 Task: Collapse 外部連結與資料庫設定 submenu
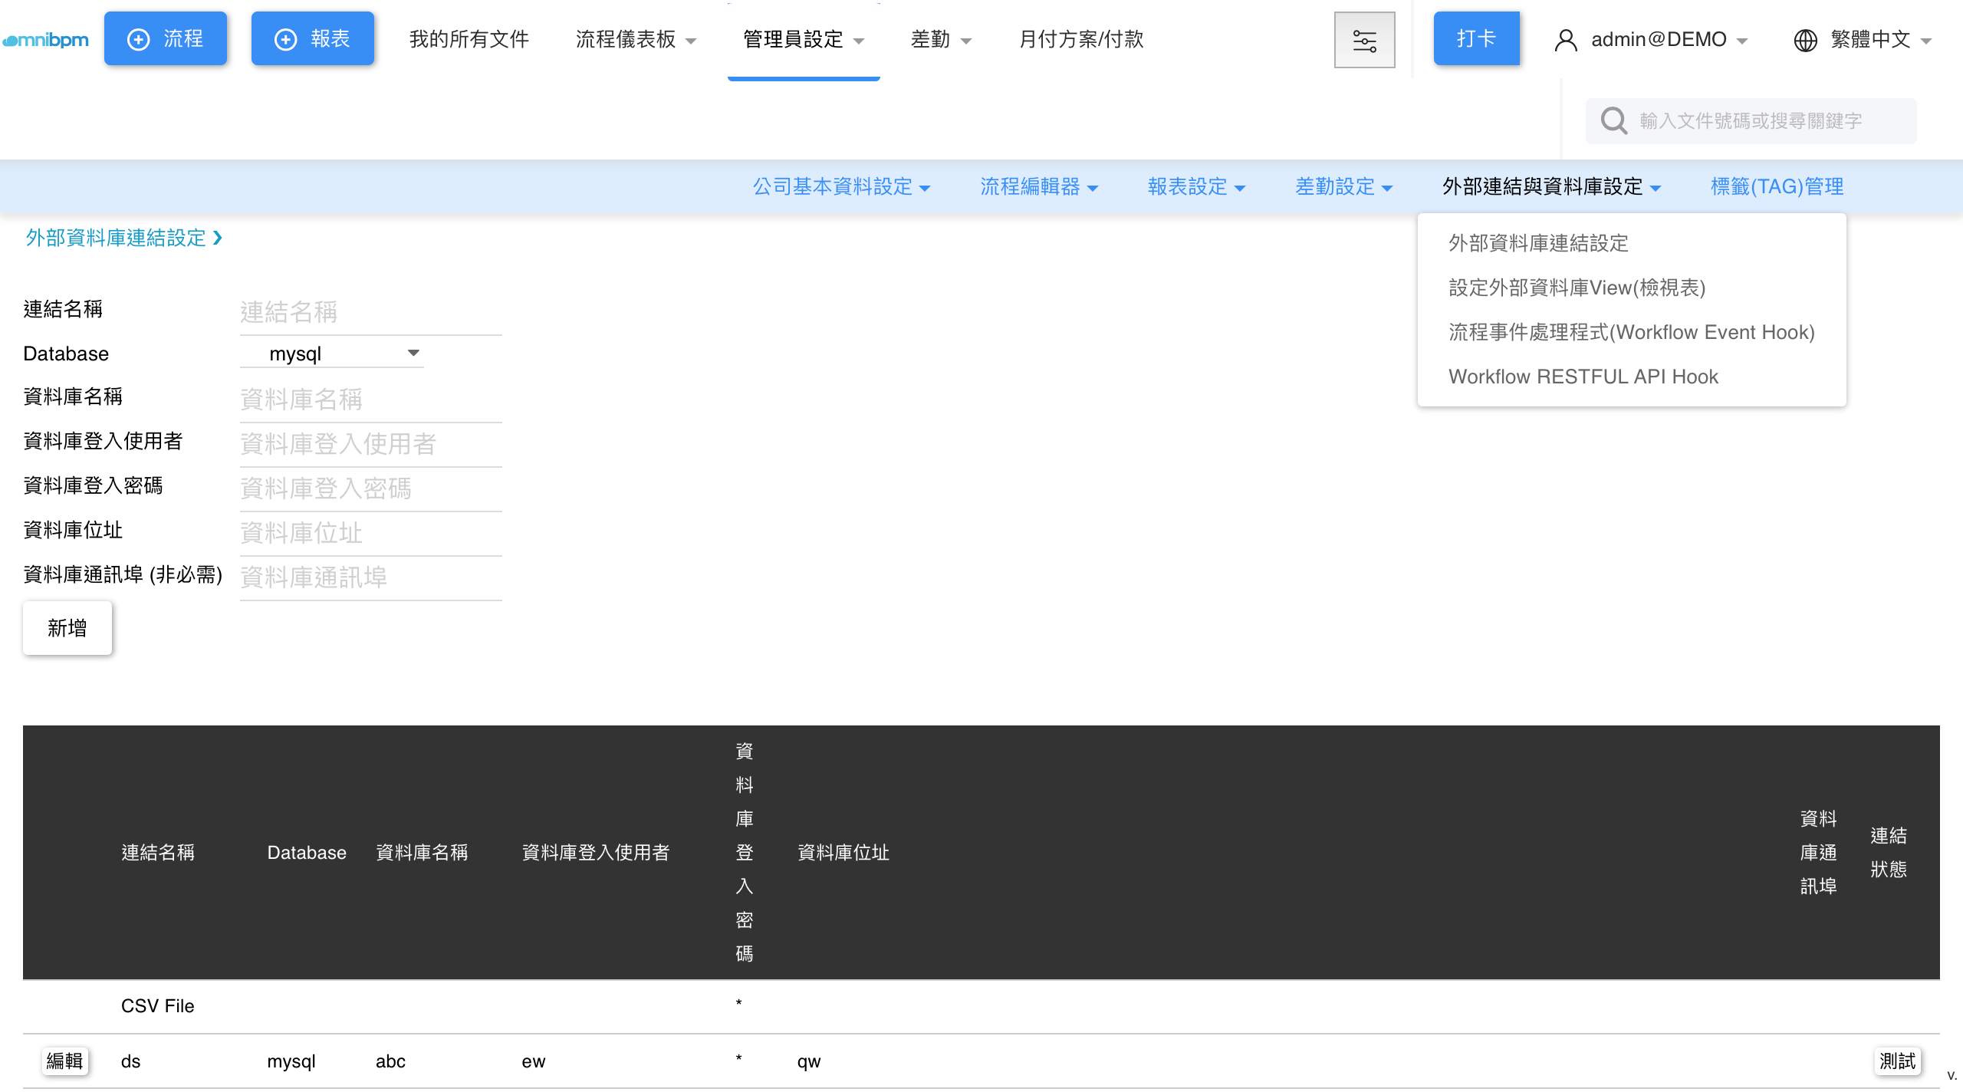[1551, 186]
